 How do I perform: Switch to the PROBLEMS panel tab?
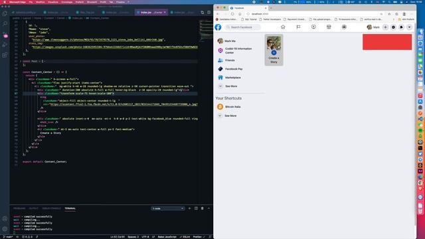click(x=19, y=208)
